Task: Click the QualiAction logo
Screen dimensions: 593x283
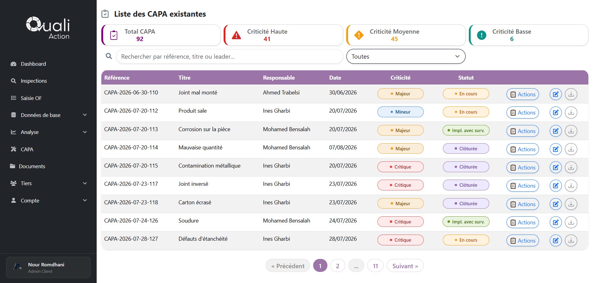Action: pos(48,28)
